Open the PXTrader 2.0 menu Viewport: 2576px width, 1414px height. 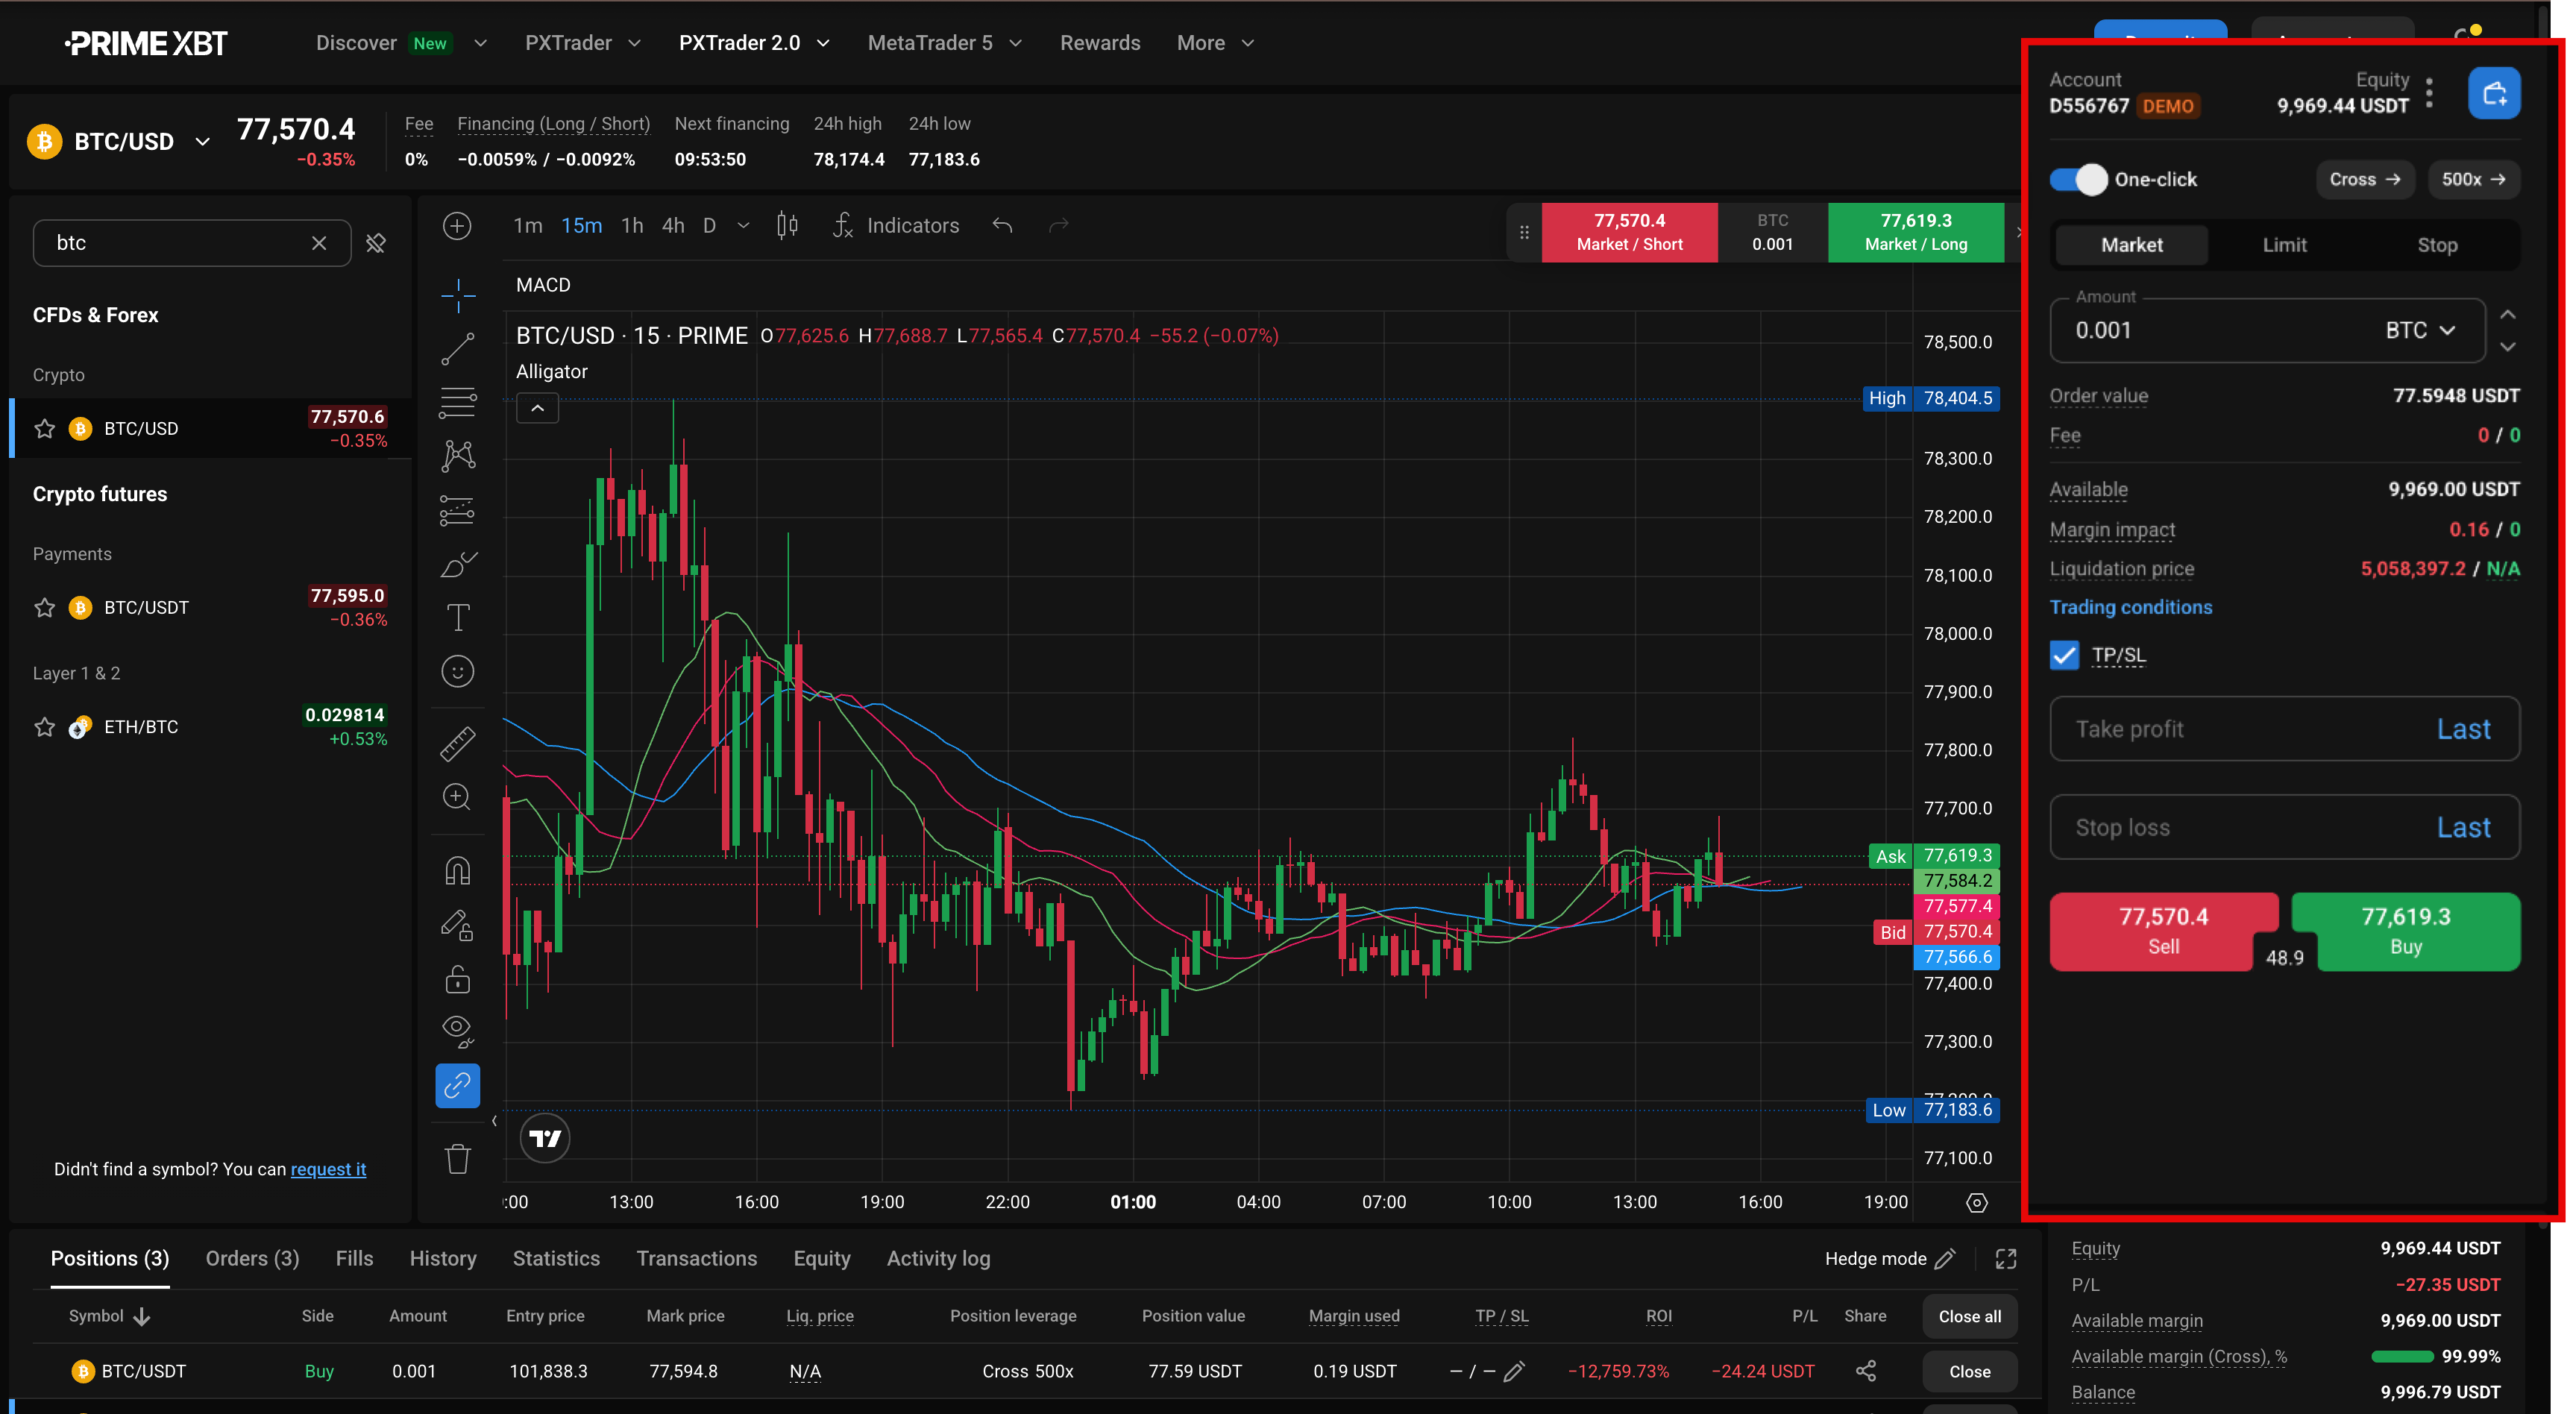pyautogui.click(x=753, y=43)
